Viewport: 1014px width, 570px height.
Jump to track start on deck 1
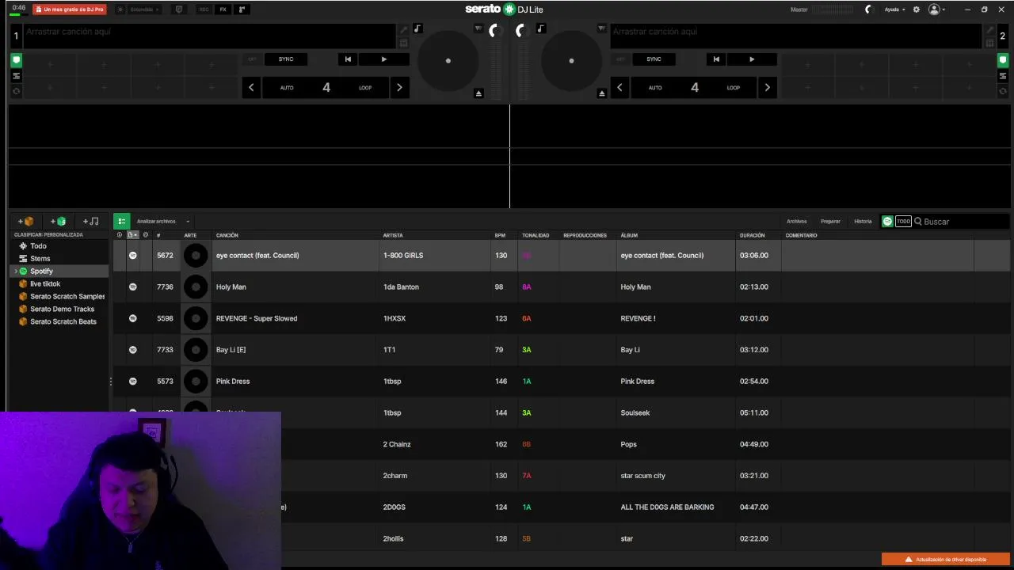point(348,59)
